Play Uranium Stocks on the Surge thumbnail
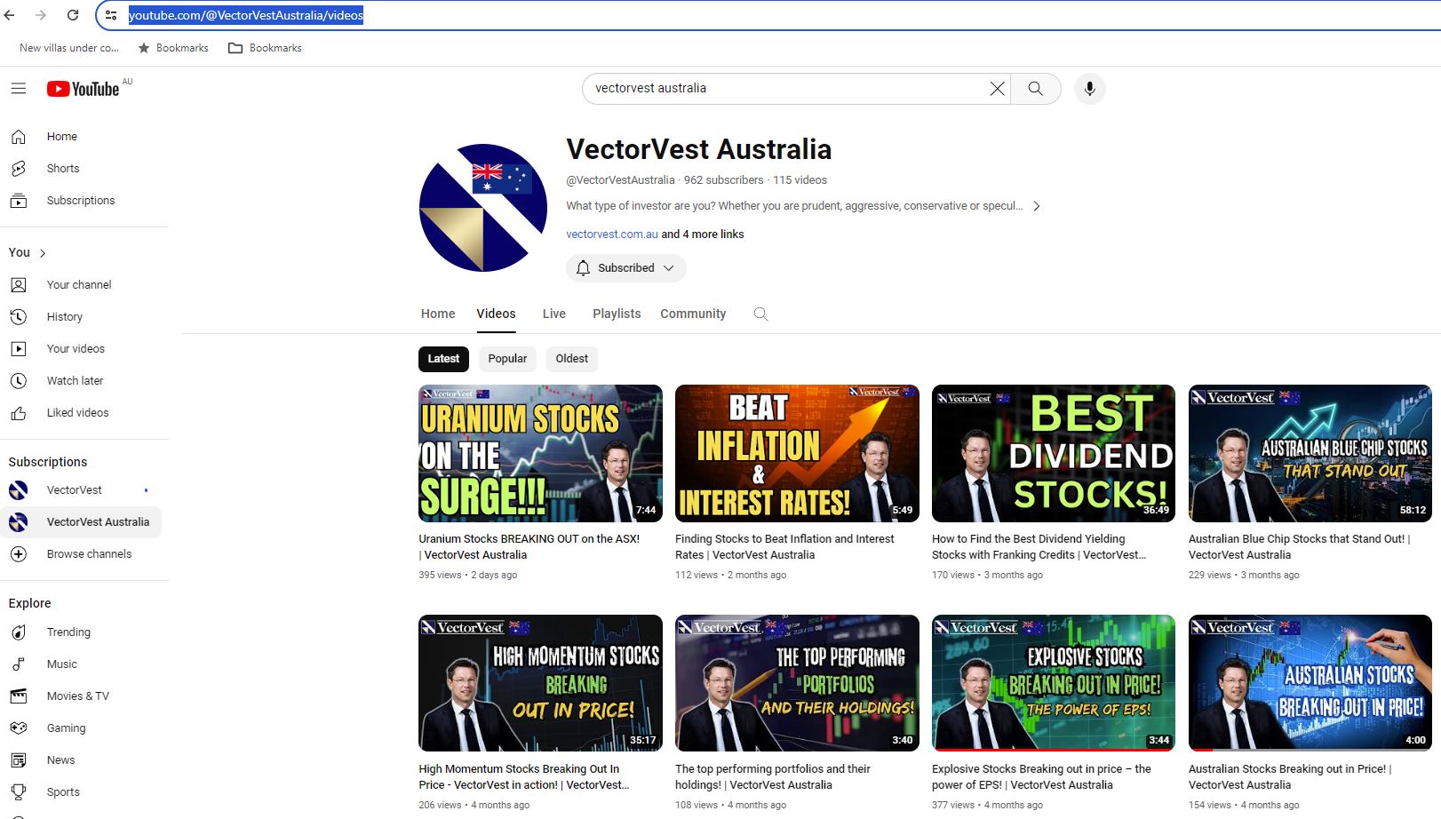 [x=540, y=453]
